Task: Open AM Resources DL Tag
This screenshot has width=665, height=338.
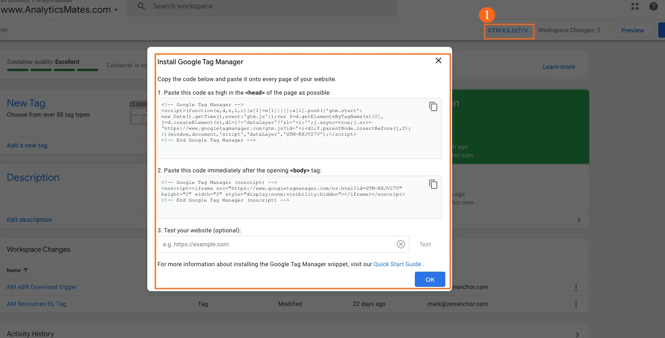Action: (x=36, y=304)
